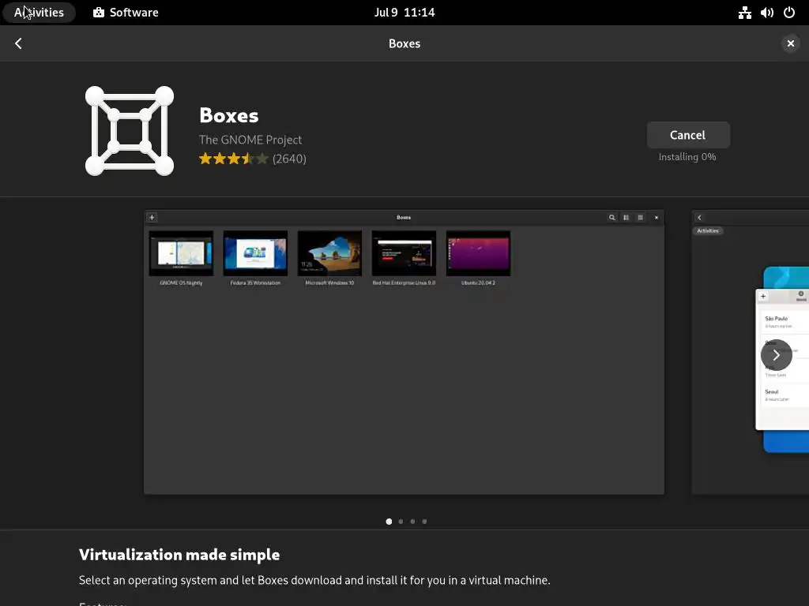
Task: Click the operating system description paragraph
Action: (314, 580)
